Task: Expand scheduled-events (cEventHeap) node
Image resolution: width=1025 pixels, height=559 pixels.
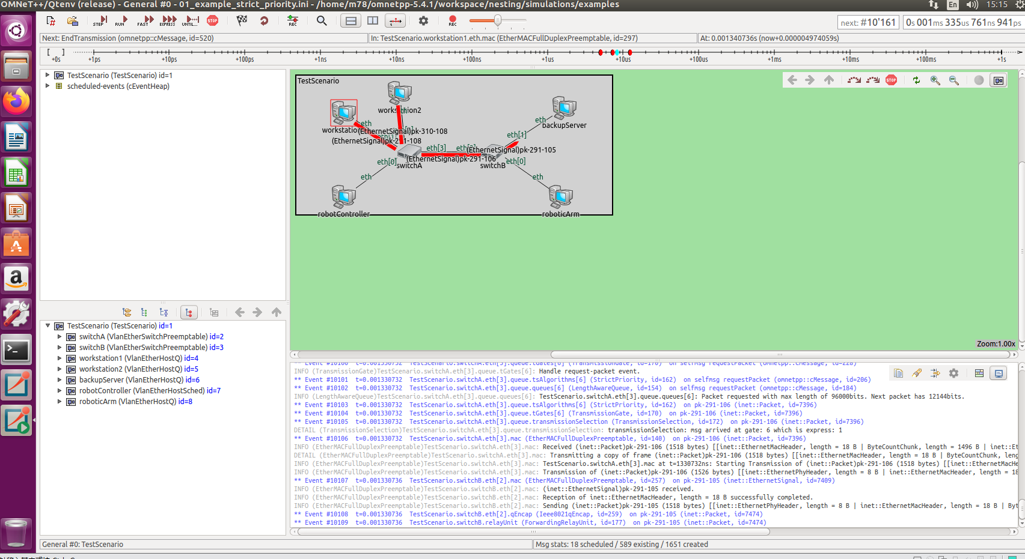Action: [x=47, y=86]
